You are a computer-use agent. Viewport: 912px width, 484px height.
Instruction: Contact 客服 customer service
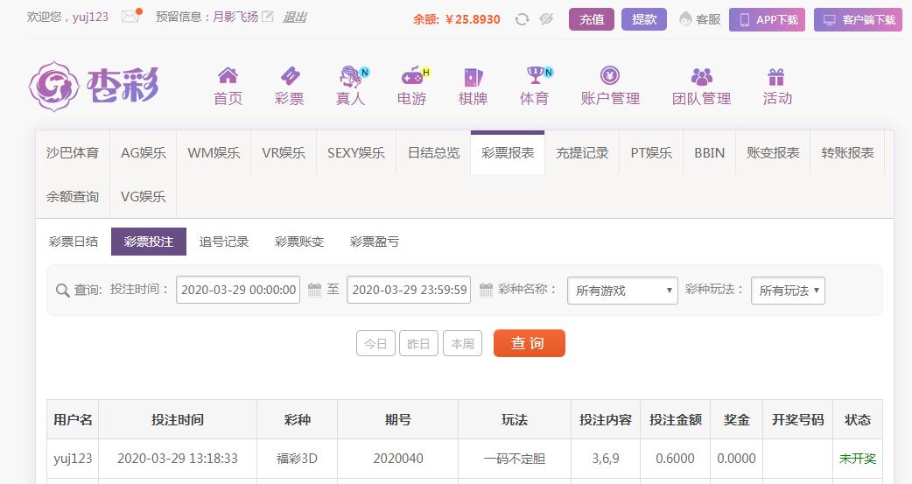tap(699, 19)
